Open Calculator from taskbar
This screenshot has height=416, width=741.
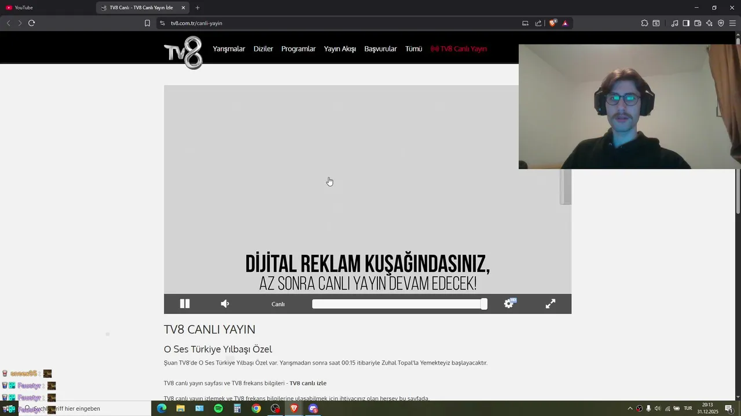pyautogui.click(x=237, y=408)
